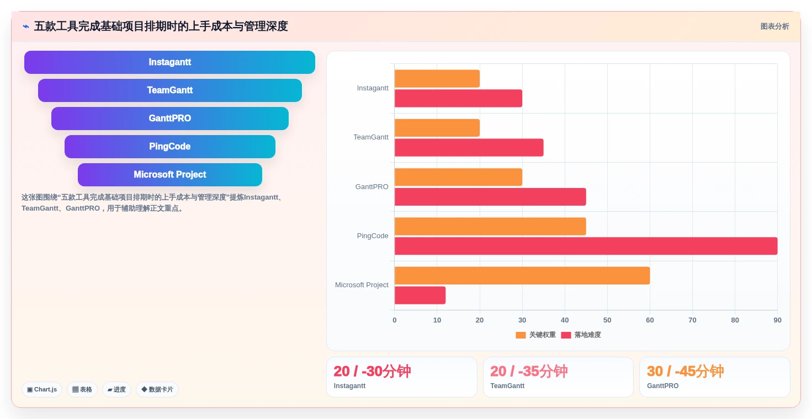Select the PingCode funnel bar
The image size is (812, 419).
(169, 147)
